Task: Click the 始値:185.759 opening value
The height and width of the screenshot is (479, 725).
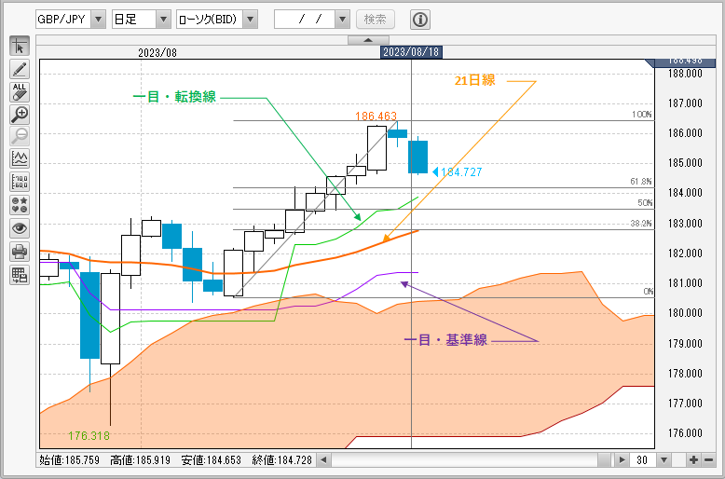Action: click(69, 460)
